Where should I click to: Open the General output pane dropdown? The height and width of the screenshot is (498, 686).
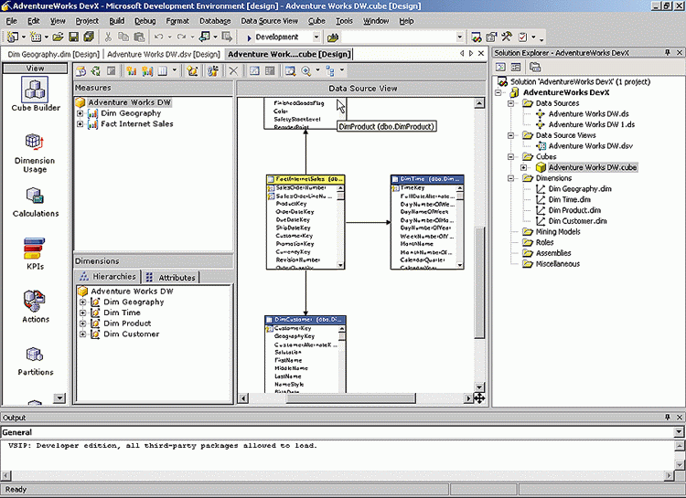click(679, 432)
